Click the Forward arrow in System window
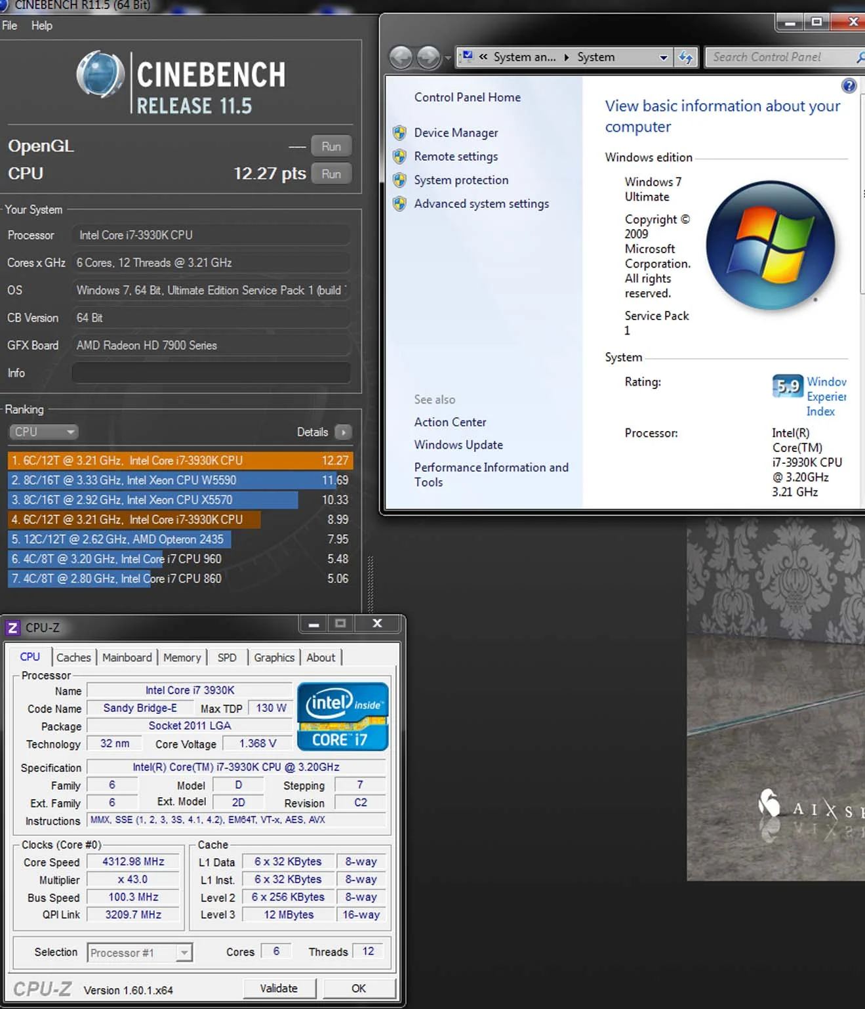The width and height of the screenshot is (865, 1009). coord(429,58)
